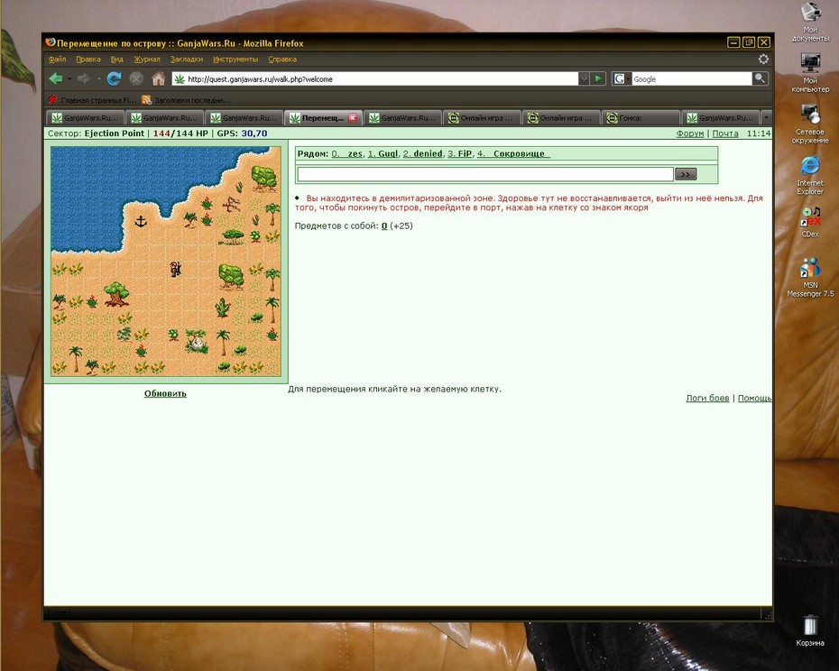Expand the address bar URL history dropdown

pyautogui.click(x=584, y=78)
